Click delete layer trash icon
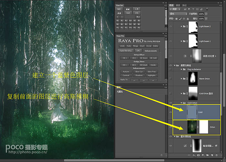 [217, 155]
